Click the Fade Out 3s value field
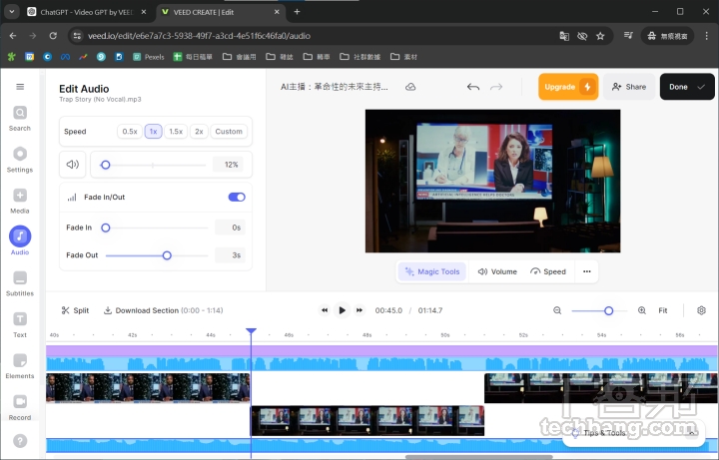Screen dimensions: 719x460 click(x=231, y=255)
